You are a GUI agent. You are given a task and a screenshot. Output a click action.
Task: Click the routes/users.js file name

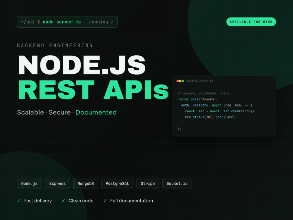[200, 81]
